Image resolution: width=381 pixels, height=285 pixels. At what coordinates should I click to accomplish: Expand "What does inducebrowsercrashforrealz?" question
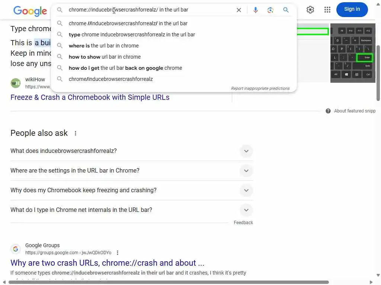tap(132, 151)
